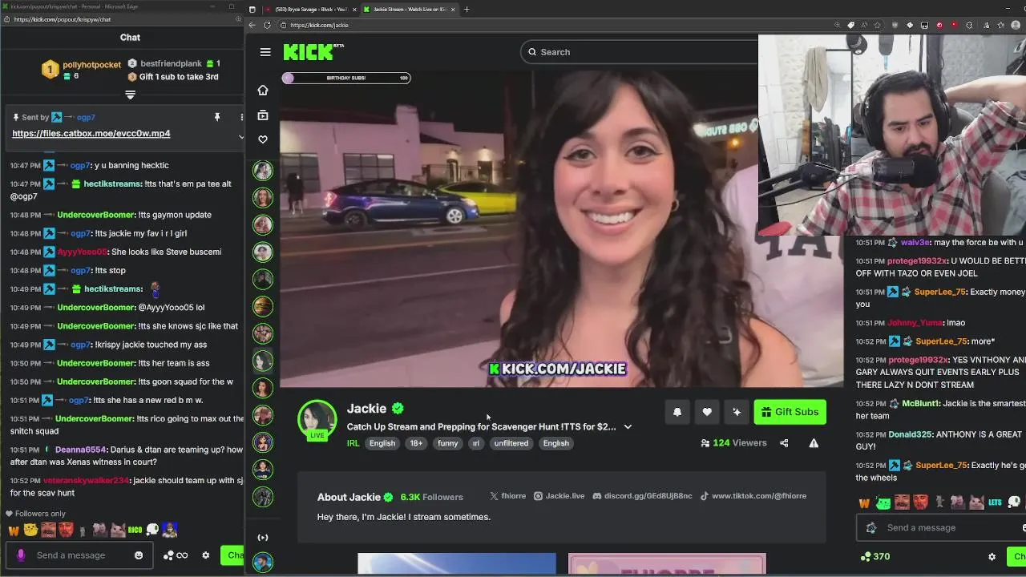Focus the main page Send a message box
The image size is (1026, 577).
pos(942,528)
